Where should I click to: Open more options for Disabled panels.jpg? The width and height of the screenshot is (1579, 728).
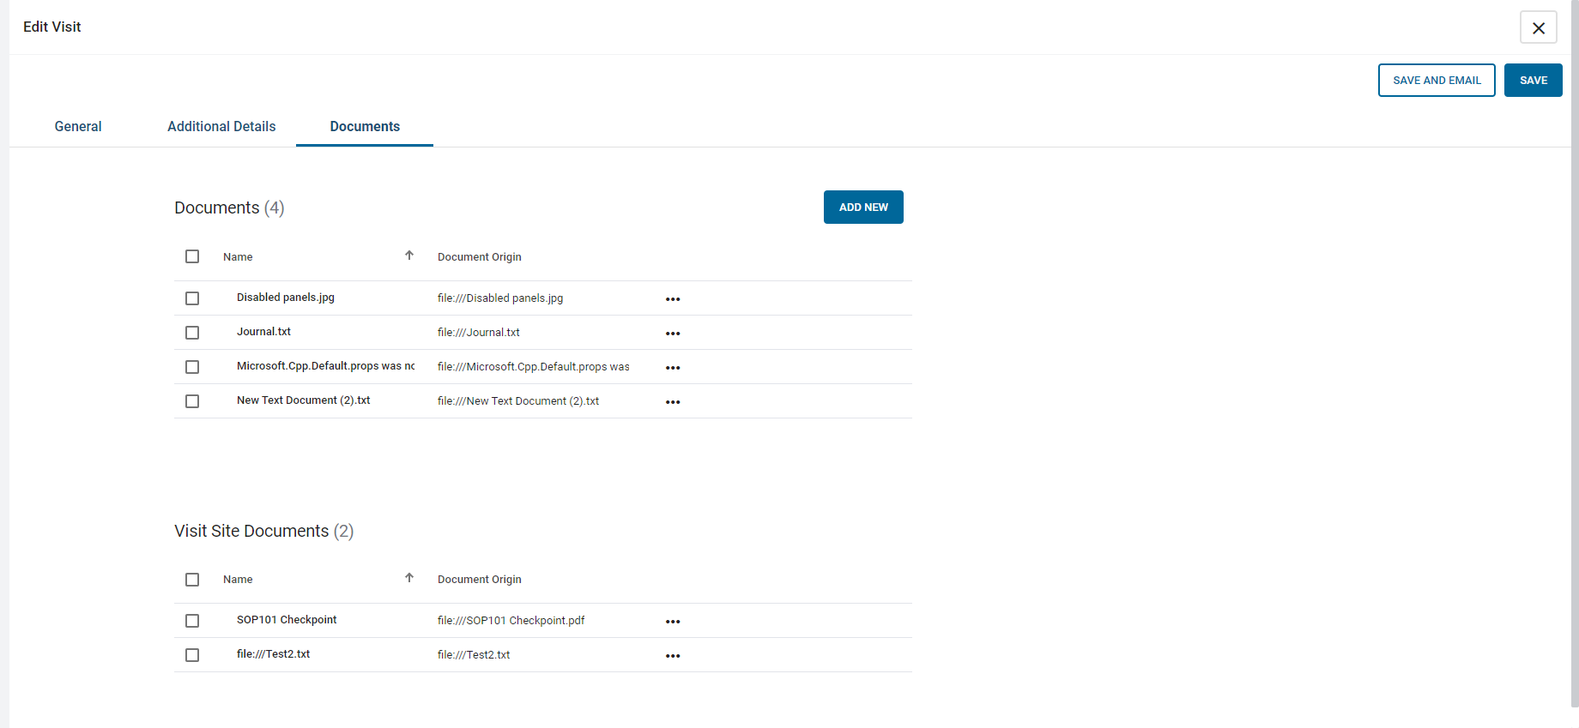[673, 299]
